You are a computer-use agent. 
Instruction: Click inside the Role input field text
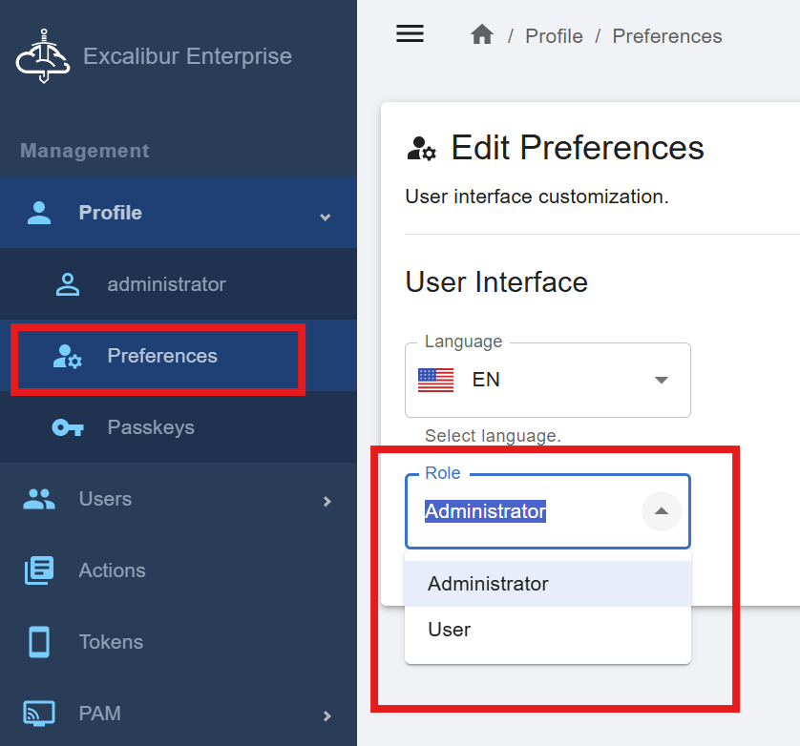point(485,511)
